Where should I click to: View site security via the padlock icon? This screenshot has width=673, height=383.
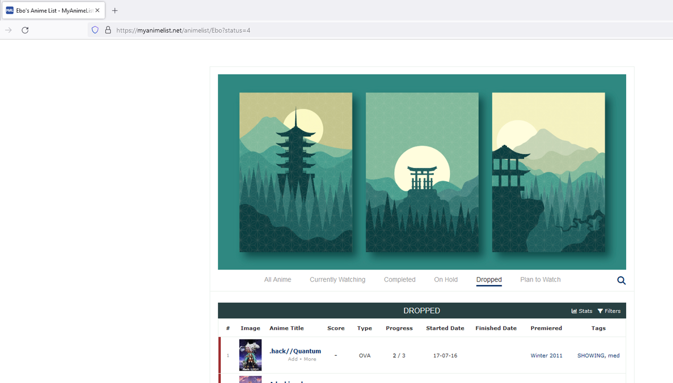click(x=108, y=30)
